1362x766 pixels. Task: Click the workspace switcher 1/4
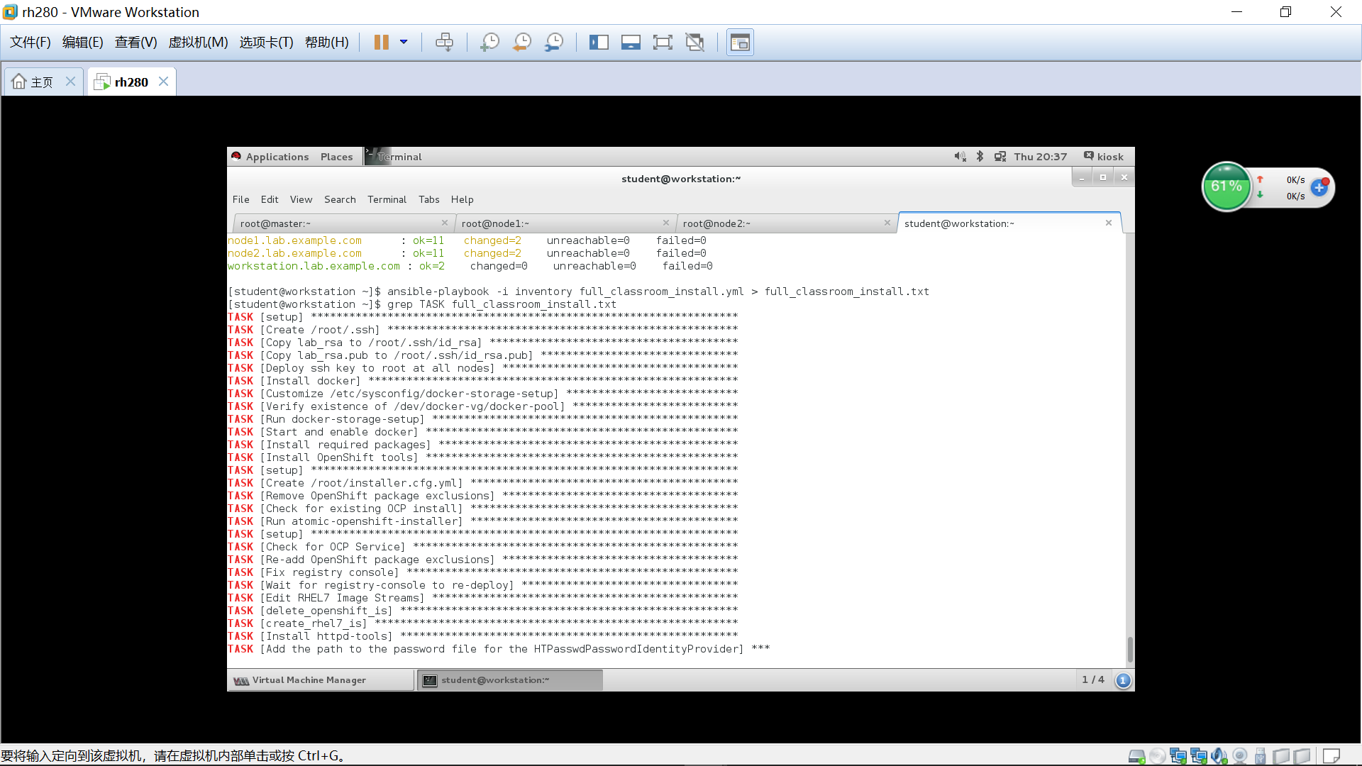click(1092, 679)
